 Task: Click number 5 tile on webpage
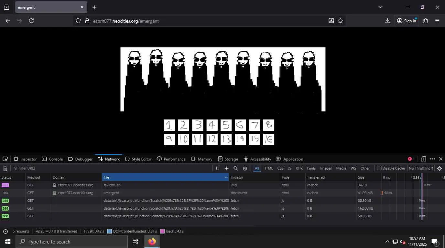[x=226, y=125]
